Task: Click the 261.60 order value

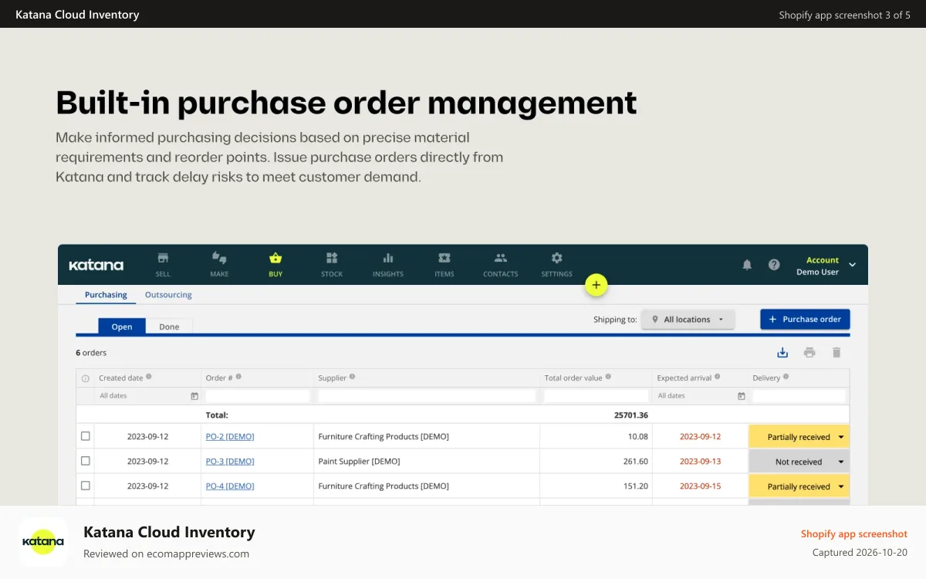Action: pyautogui.click(x=635, y=462)
